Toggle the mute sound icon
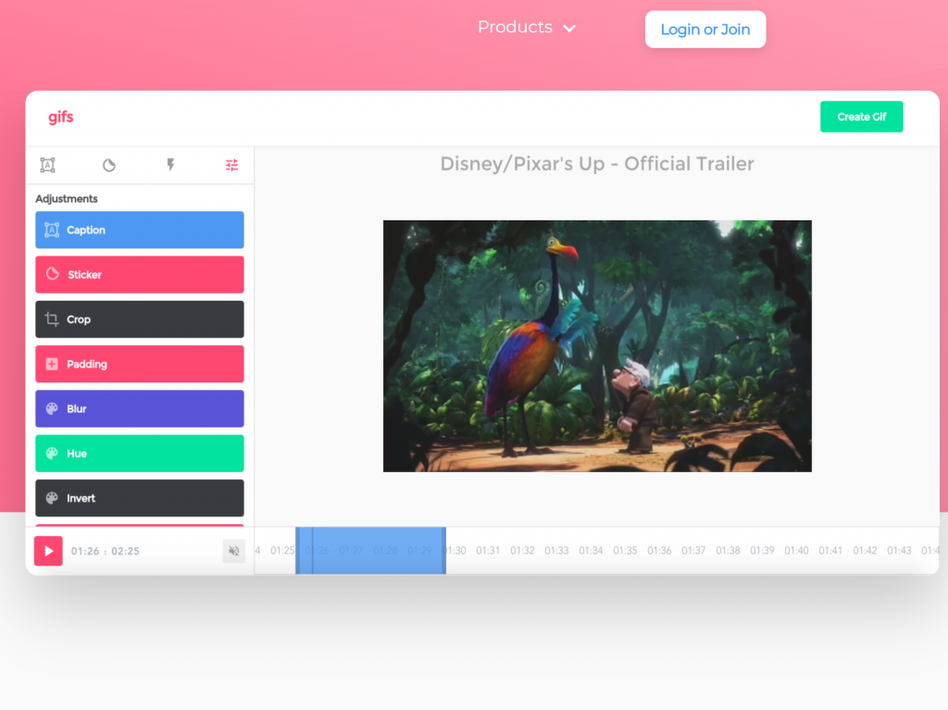The image size is (948, 710). (x=234, y=551)
